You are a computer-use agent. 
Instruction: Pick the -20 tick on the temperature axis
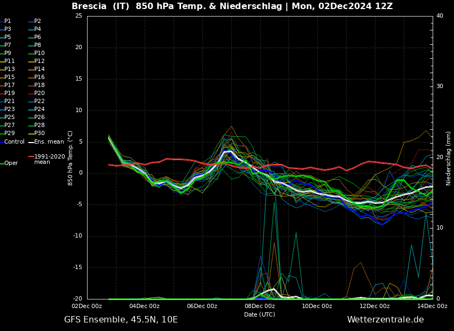pyautogui.click(x=77, y=299)
